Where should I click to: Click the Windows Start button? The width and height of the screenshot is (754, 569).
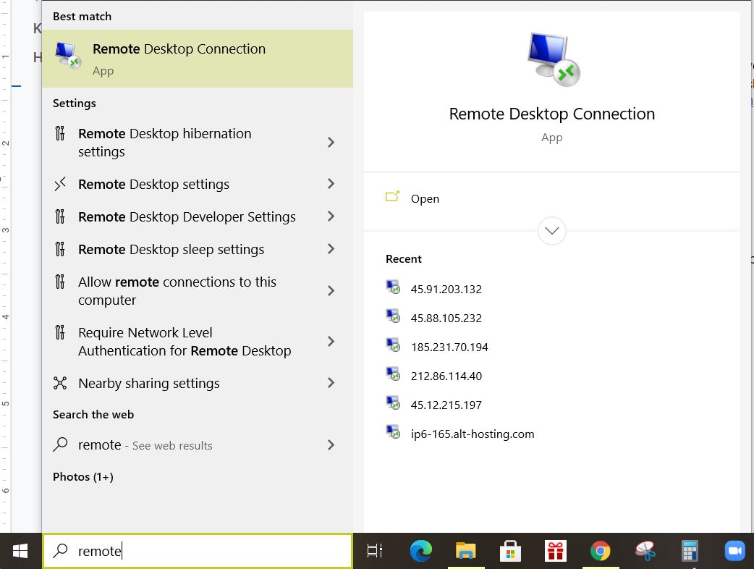pyautogui.click(x=20, y=552)
